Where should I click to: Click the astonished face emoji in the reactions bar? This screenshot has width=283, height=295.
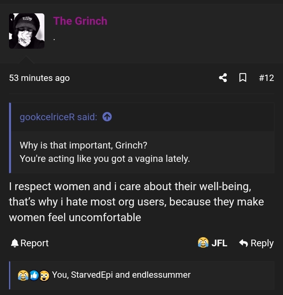(44, 275)
